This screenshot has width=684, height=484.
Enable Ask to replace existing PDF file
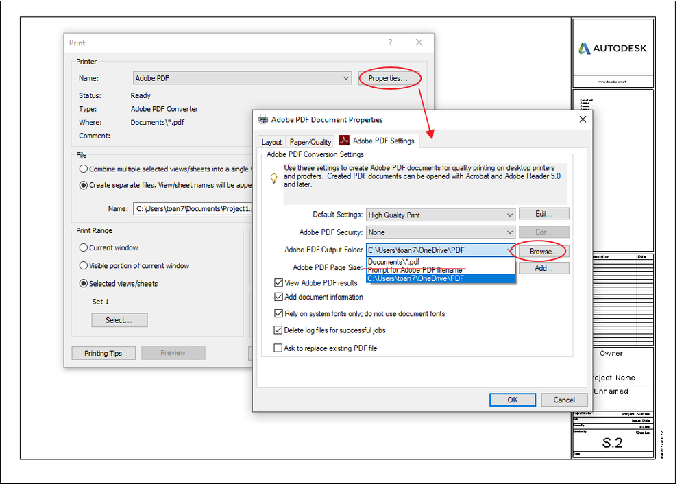tap(278, 348)
